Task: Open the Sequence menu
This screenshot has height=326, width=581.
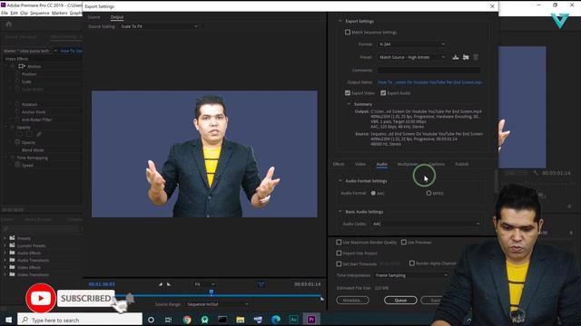Action: 40,13
